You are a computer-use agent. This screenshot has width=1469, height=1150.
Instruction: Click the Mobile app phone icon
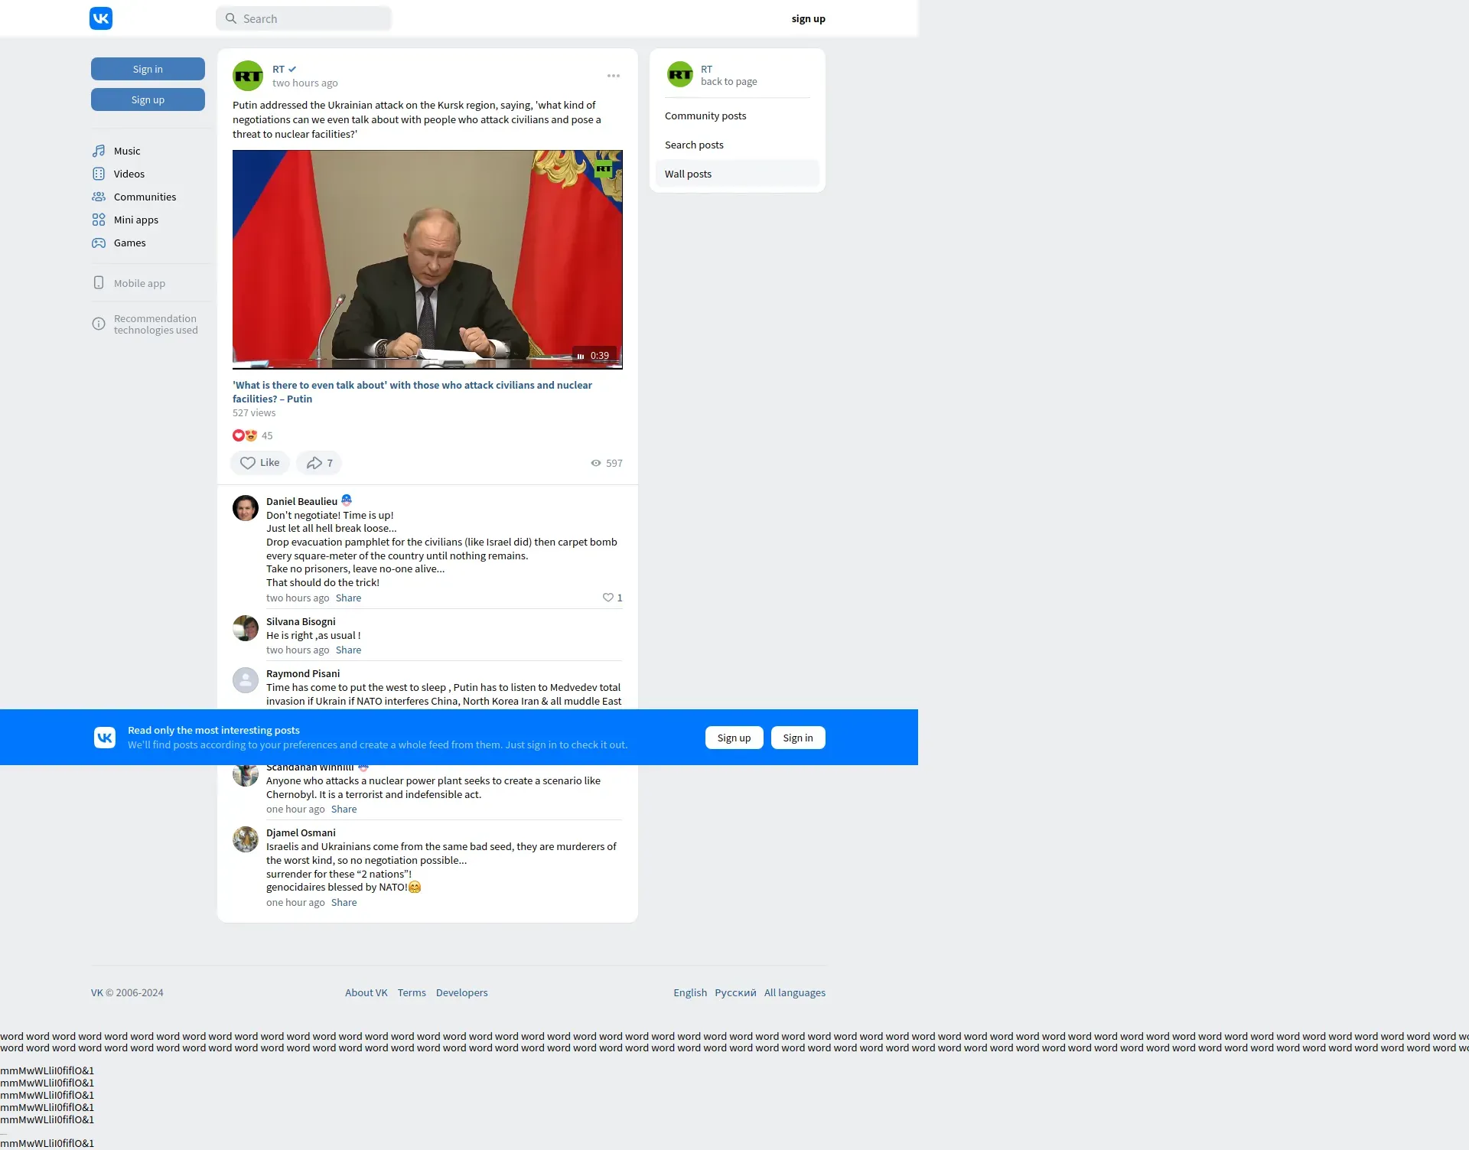[x=99, y=283]
